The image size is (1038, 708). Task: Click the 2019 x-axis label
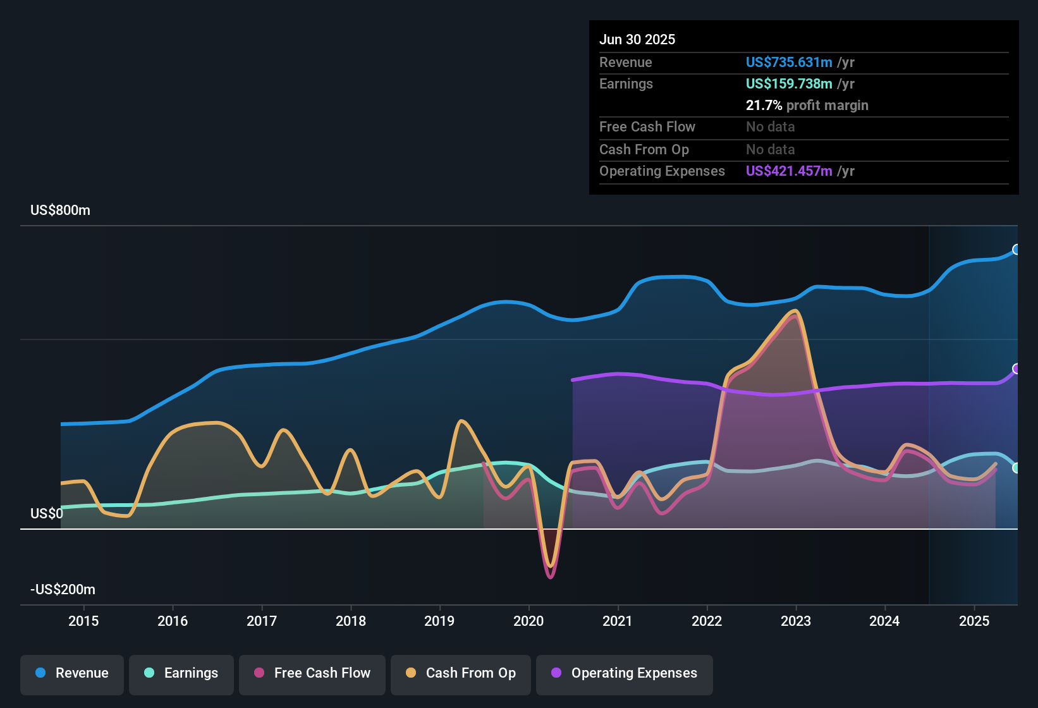pyautogui.click(x=439, y=621)
